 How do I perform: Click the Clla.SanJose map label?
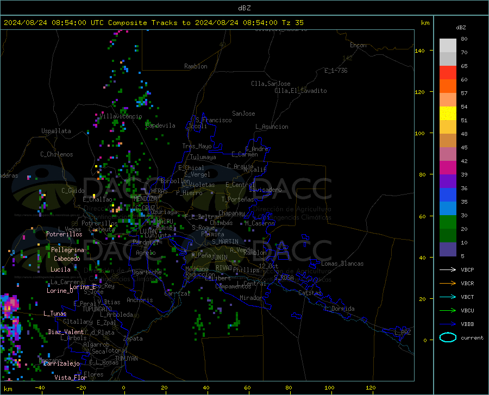coord(271,84)
